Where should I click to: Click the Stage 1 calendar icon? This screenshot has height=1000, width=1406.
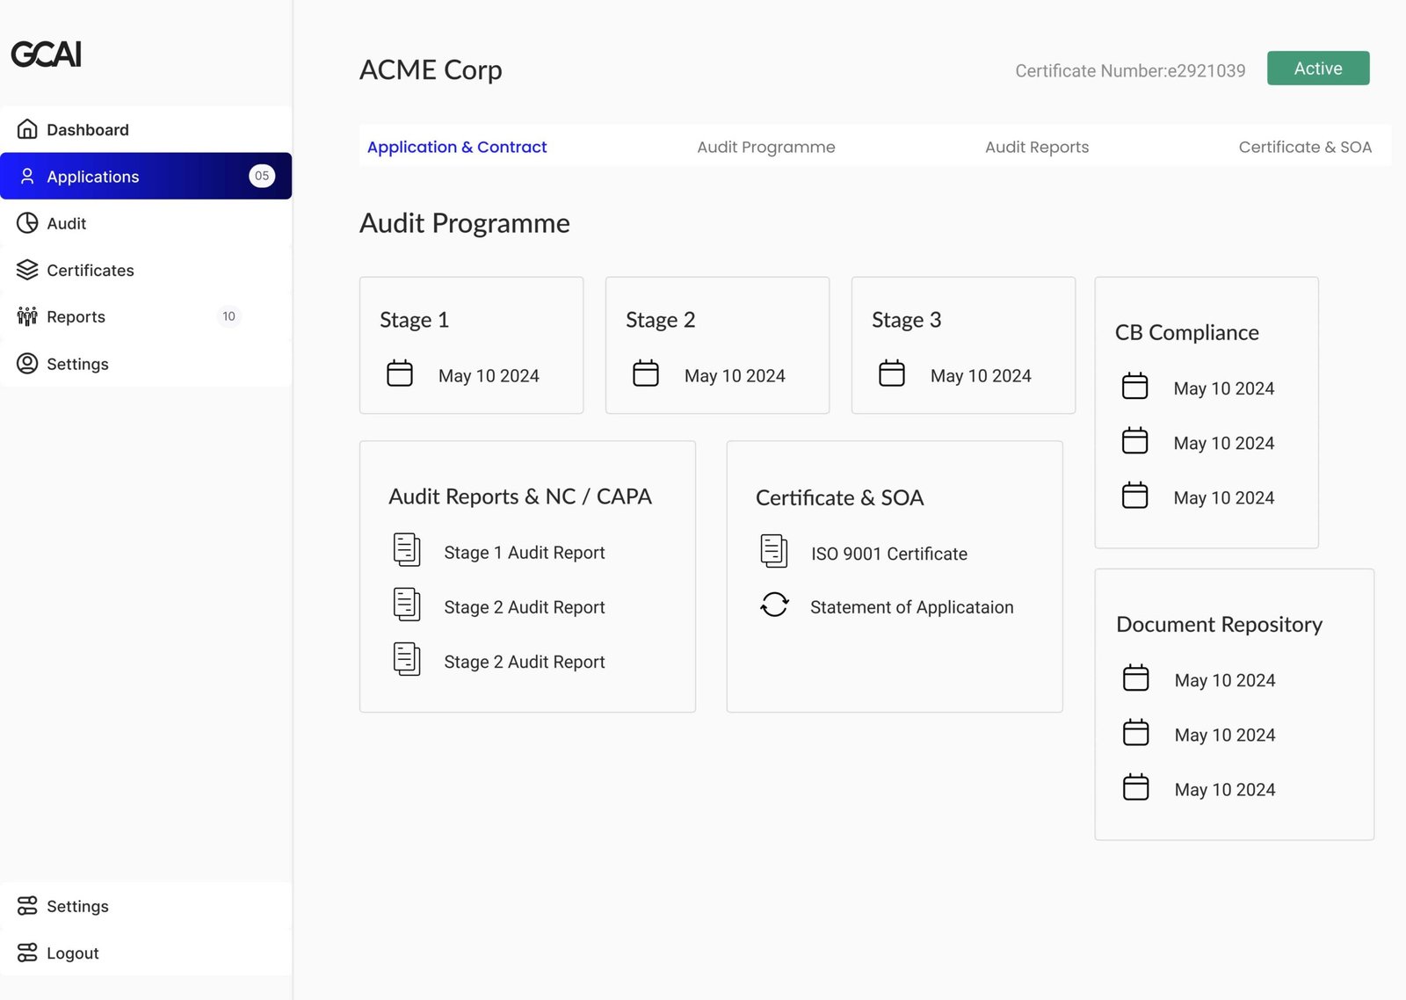[x=400, y=373]
